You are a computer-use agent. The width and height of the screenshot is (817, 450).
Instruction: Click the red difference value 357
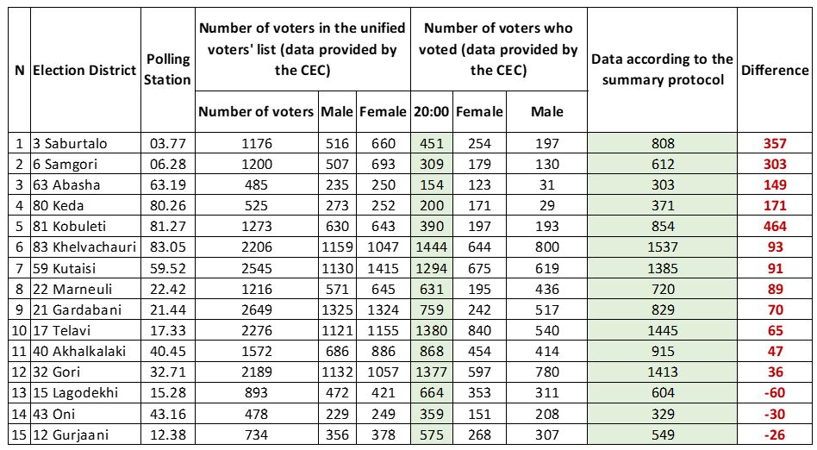coord(775,143)
